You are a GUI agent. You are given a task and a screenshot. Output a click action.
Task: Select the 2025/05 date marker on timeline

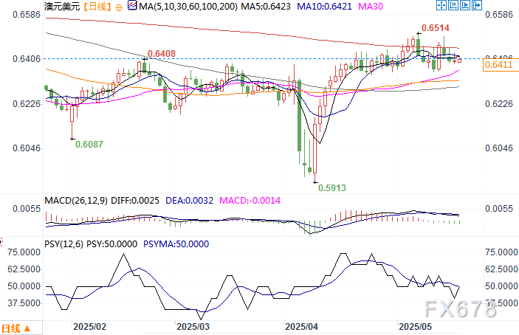click(415, 327)
